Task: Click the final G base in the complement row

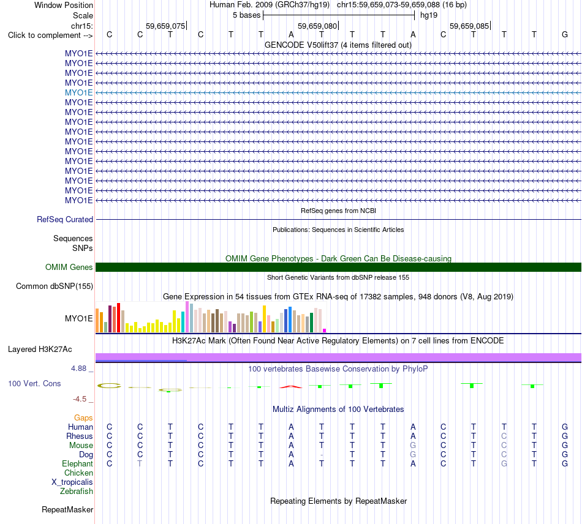Action: coord(565,35)
